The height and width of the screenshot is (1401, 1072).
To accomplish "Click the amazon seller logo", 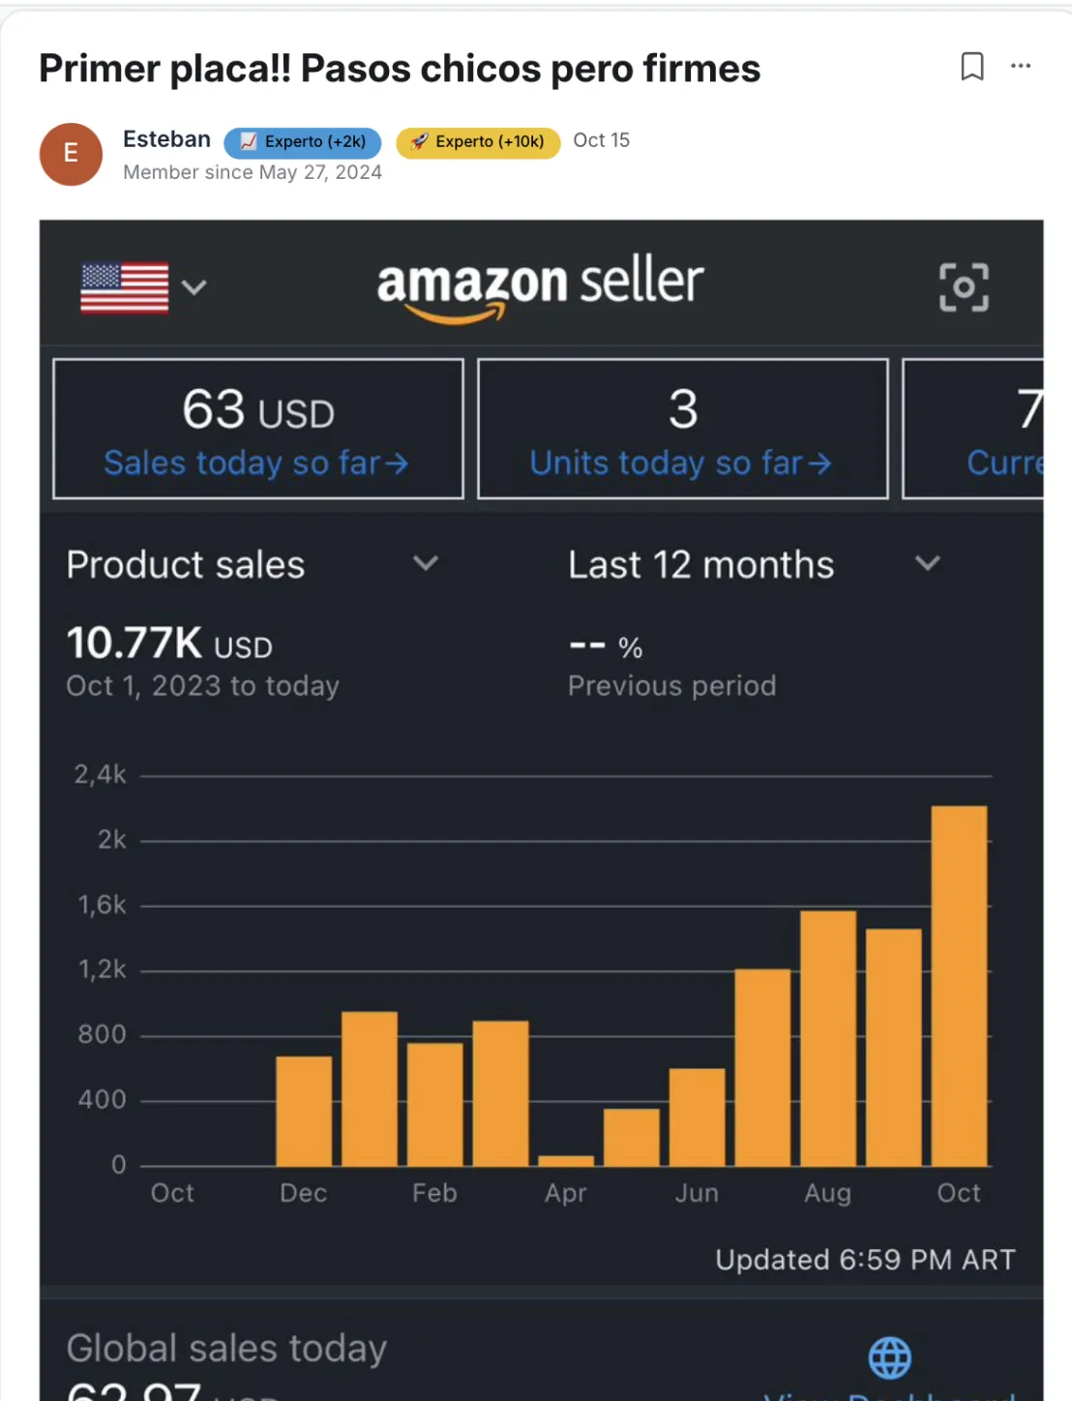I will click(x=540, y=285).
